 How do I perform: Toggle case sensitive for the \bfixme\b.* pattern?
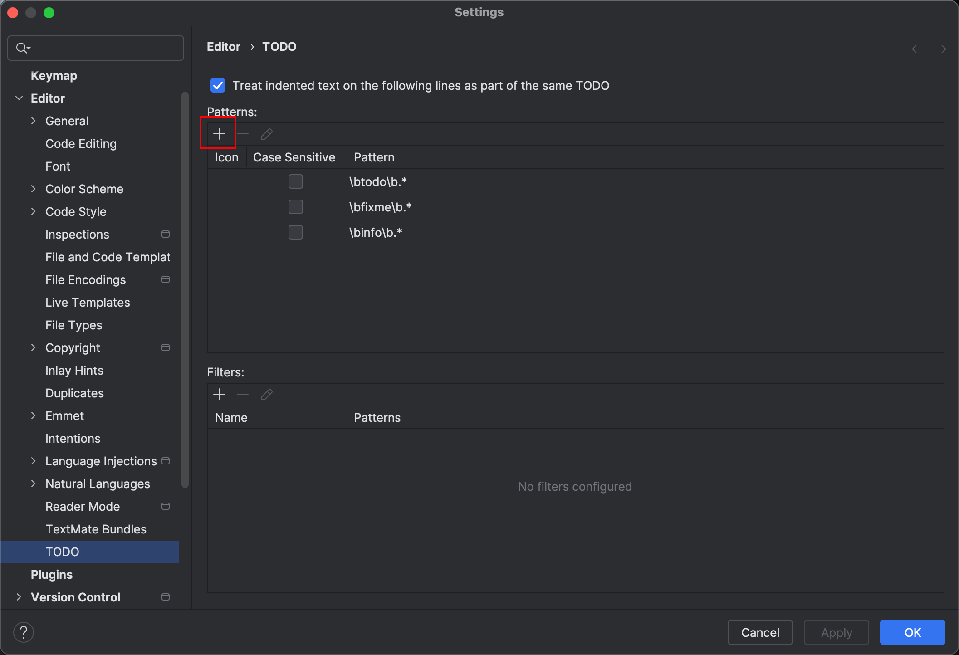(296, 207)
